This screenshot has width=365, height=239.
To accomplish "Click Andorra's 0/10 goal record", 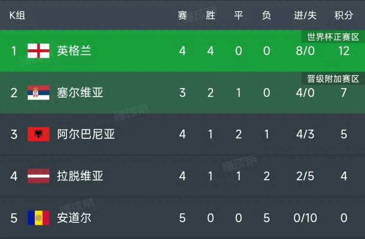I will pyautogui.click(x=305, y=218).
